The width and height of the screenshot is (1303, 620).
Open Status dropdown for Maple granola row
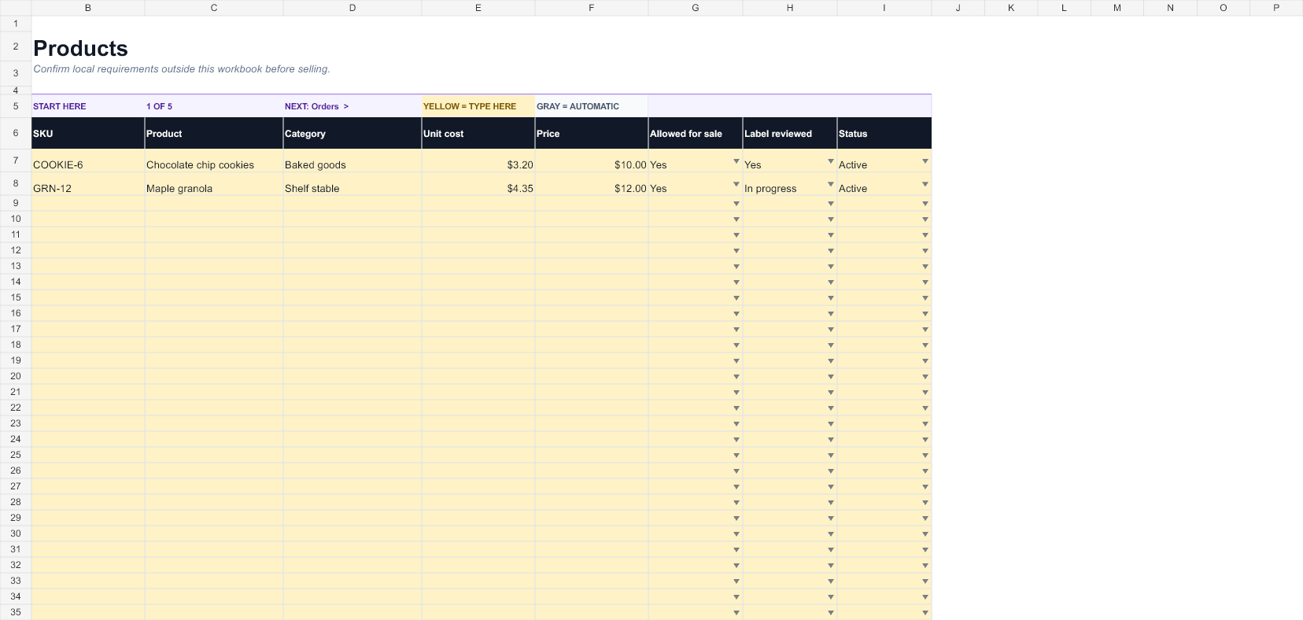click(x=925, y=184)
